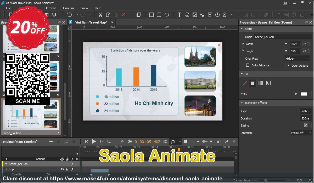Open the Element menu
Image resolution: width=314 pixels, height=183 pixels.
(x=50, y=8)
